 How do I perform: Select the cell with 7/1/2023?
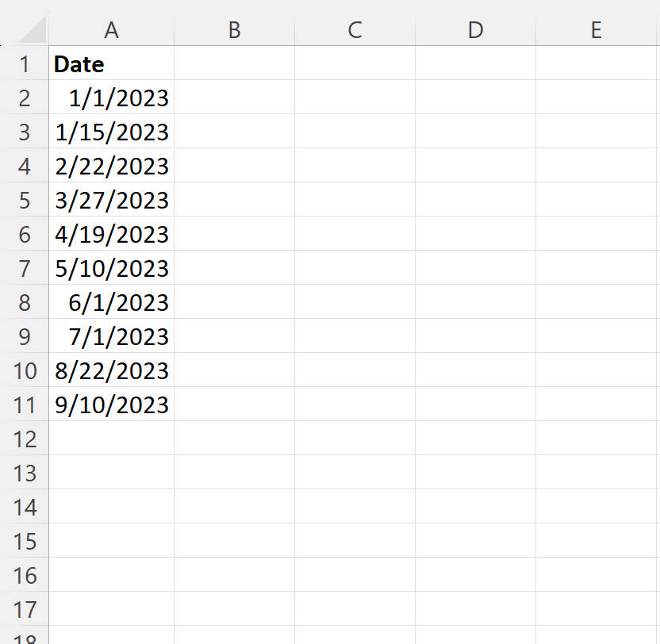click(112, 336)
